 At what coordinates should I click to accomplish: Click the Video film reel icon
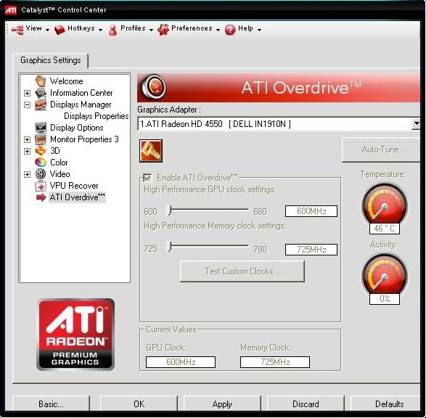tap(41, 174)
